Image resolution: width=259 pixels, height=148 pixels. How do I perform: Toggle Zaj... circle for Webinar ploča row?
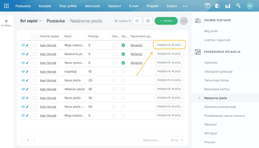point(123,89)
